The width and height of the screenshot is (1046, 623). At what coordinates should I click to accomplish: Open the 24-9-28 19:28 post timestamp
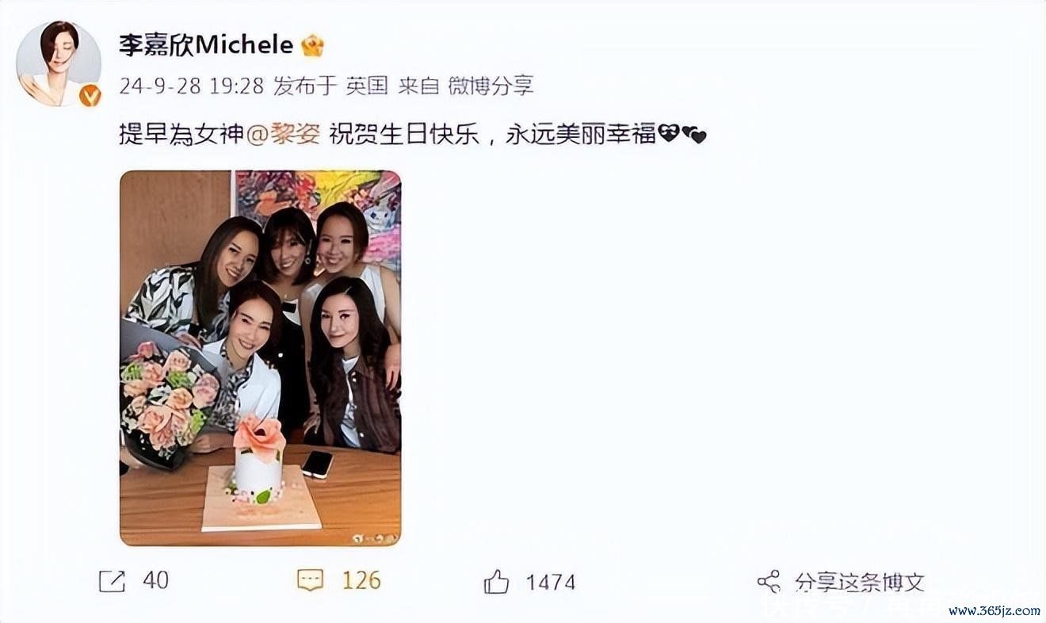click(x=191, y=86)
